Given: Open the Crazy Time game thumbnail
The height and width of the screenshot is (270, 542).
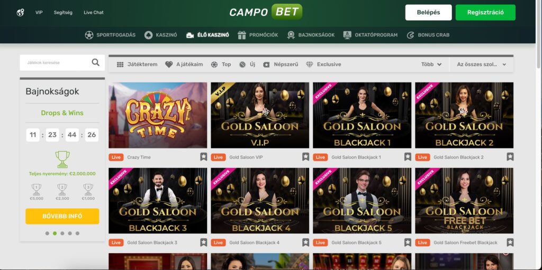Looking at the screenshot, I should [158, 115].
